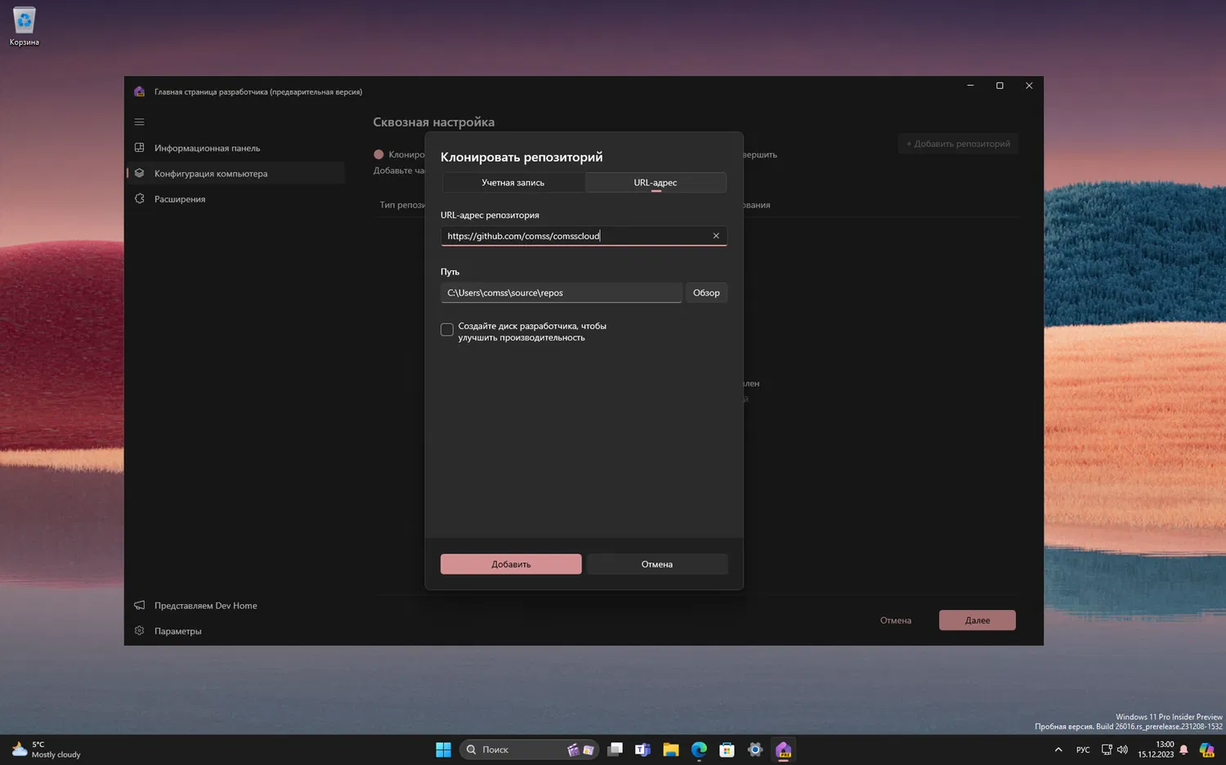Viewport: 1226px width, 765px height.
Task: Click the Клонировать репозиторий dialog title
Action: click(521, 157)
